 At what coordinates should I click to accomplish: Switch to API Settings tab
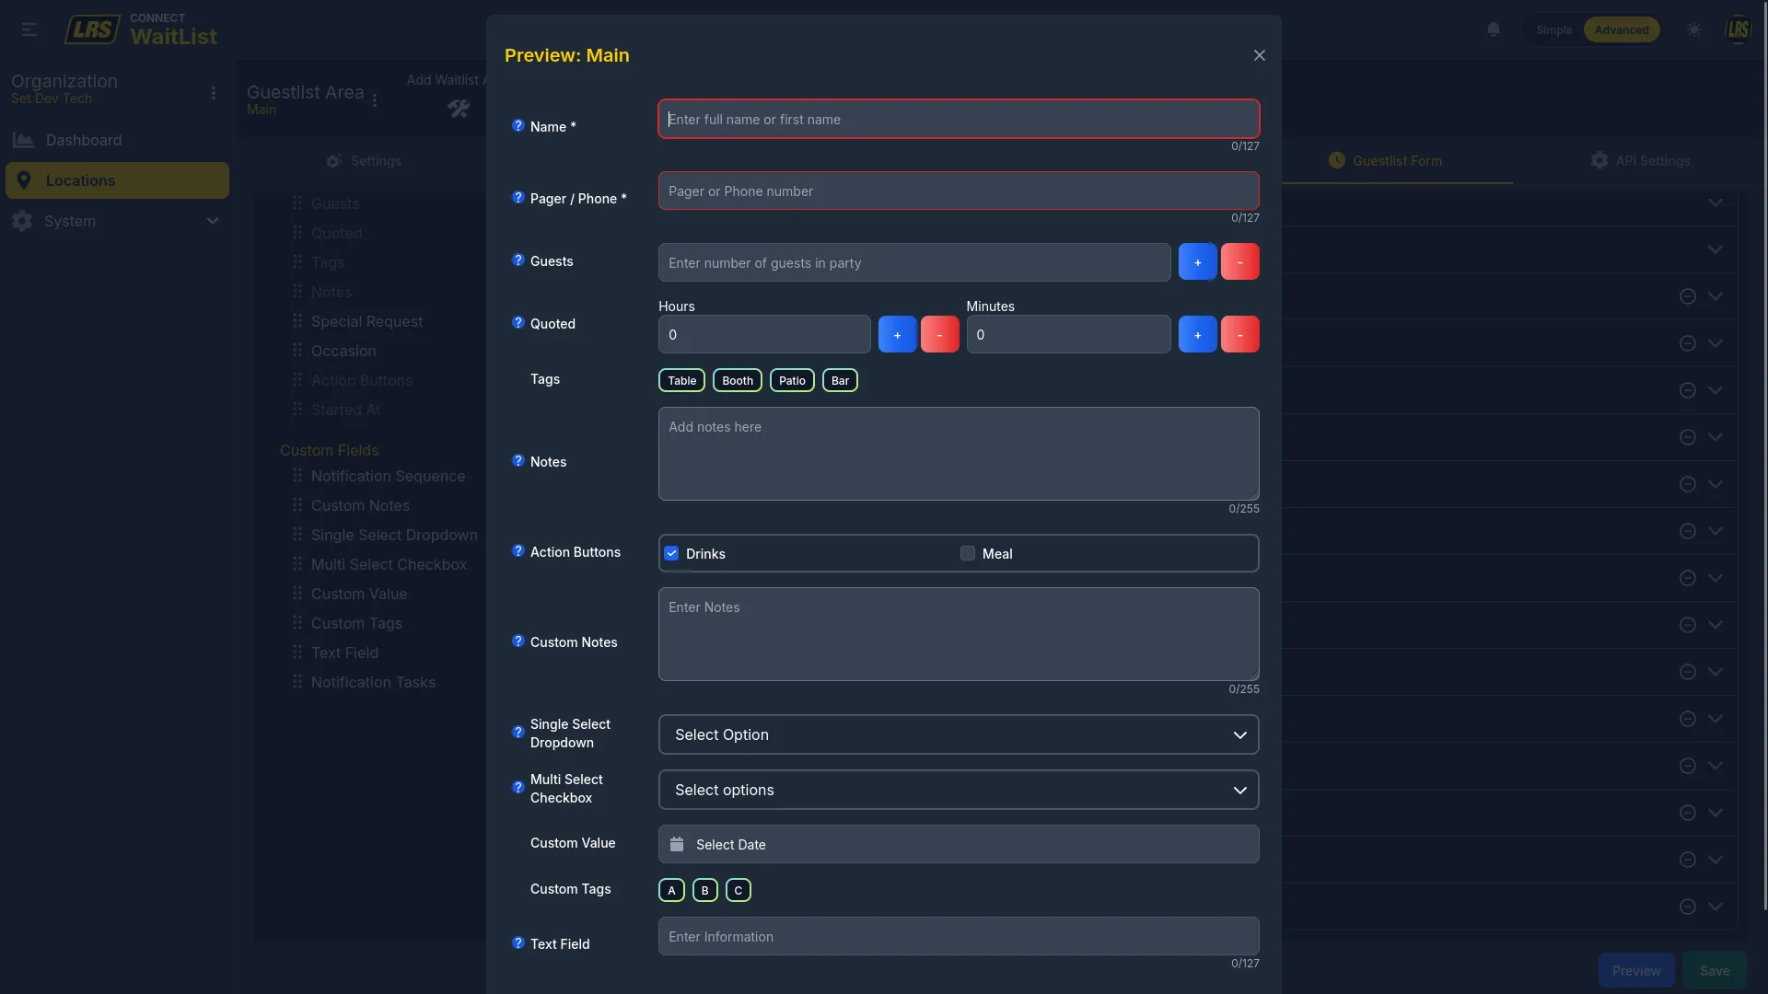(1640, 161)
